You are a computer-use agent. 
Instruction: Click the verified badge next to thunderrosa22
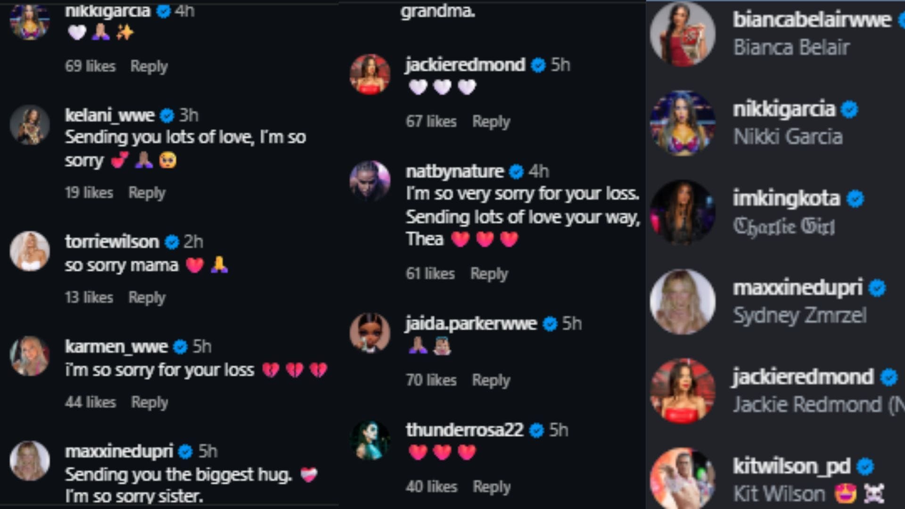[x=534, y=429]
